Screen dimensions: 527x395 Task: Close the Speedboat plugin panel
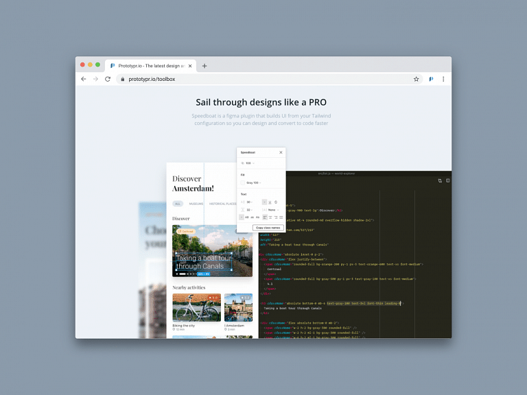point(281,152)
